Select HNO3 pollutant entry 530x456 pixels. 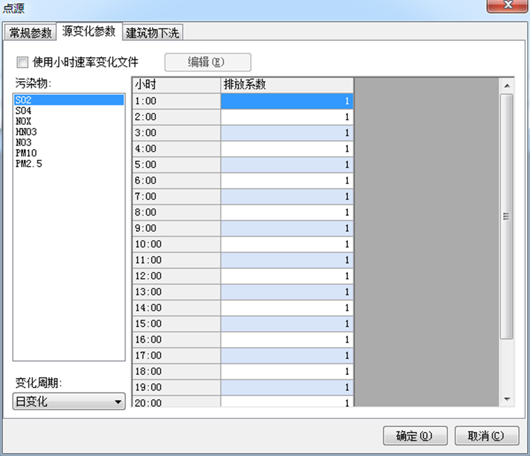pos(25,132)
